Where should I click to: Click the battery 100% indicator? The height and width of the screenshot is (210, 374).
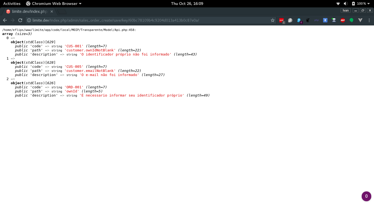(x=359, y=4)
